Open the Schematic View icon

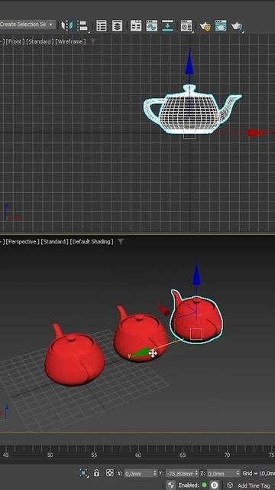pos(168,25)
